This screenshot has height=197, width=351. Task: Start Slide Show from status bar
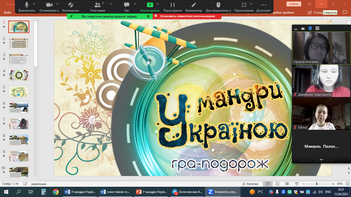[x=297, y=184]
